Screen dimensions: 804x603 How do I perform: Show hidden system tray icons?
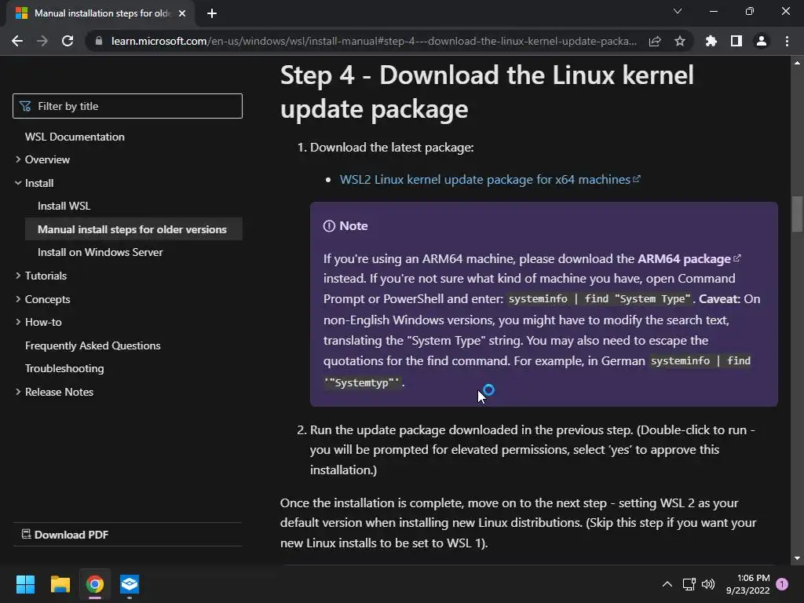pyautogui.click(x=667, y=584)
